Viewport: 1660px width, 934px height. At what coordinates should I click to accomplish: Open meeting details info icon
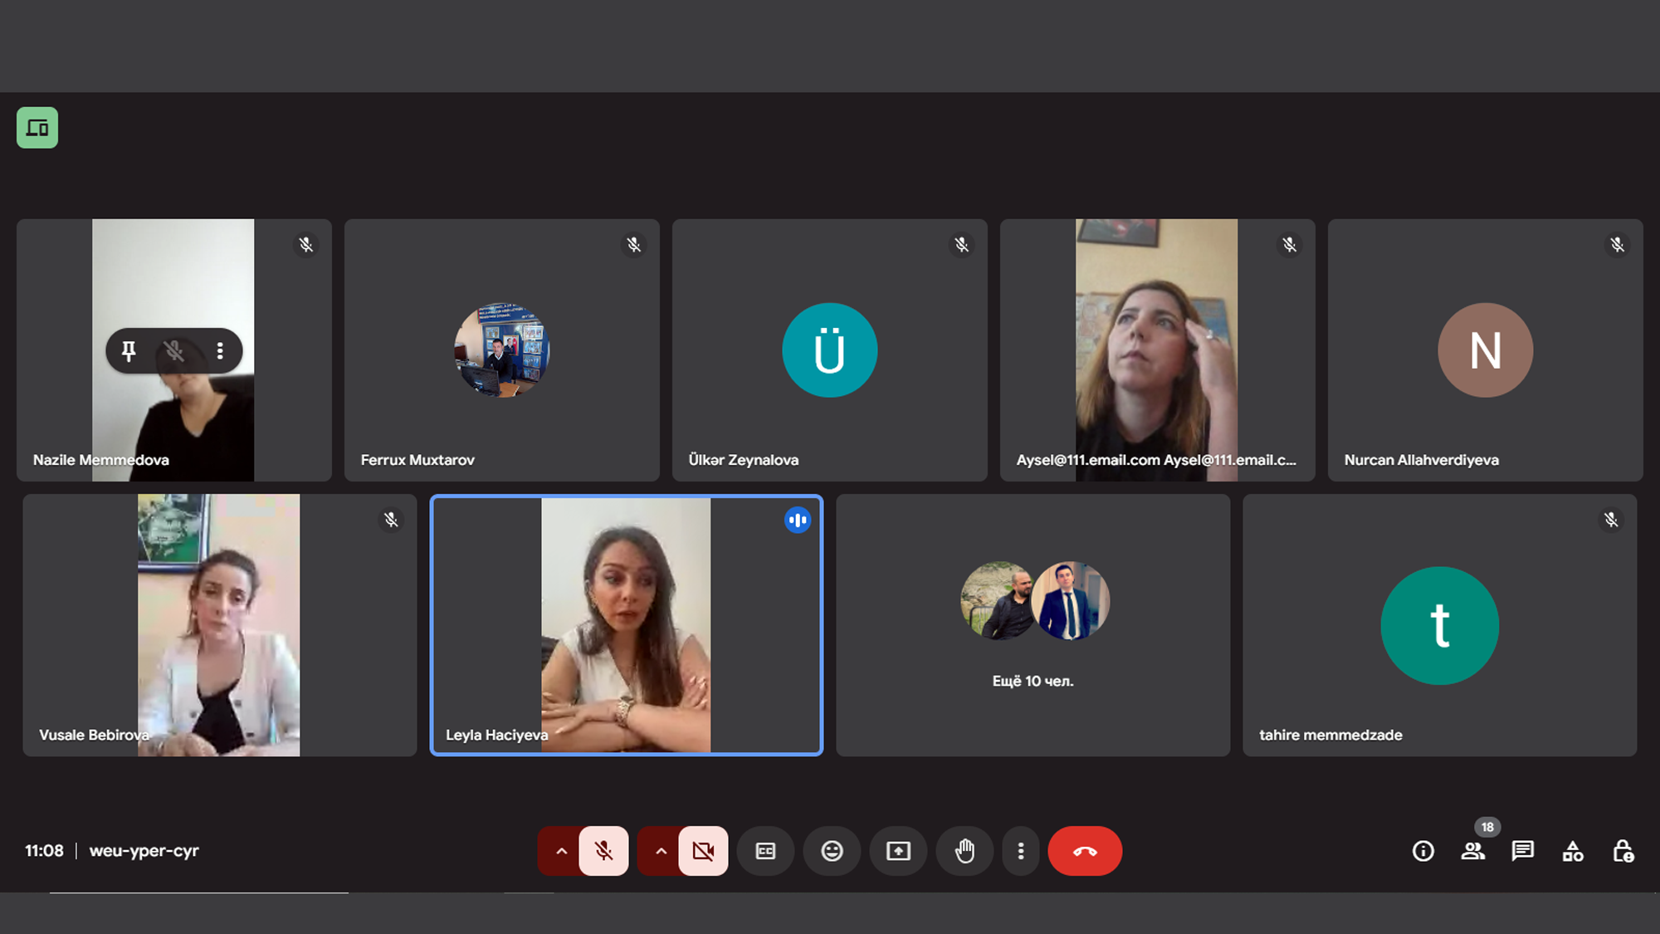(x=1423, y=851)
